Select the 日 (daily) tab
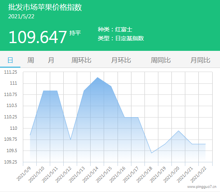 coord(10,61)
